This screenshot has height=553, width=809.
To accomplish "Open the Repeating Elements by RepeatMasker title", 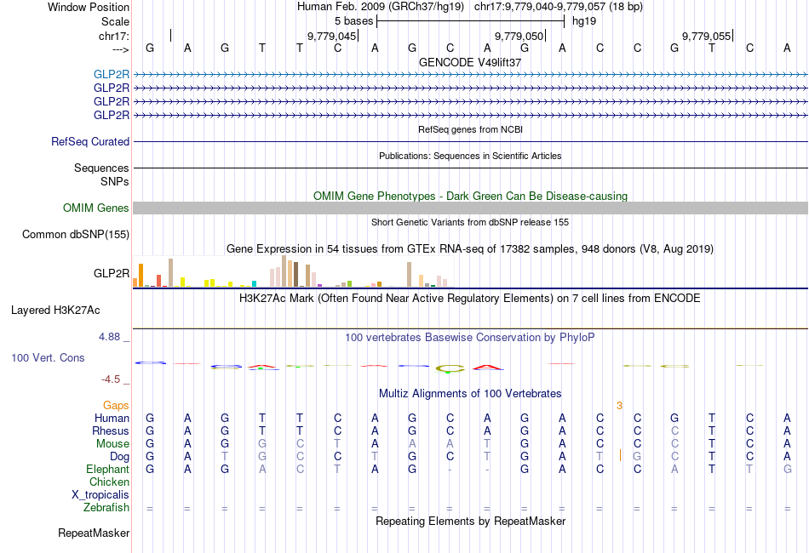I will point(470,522).
